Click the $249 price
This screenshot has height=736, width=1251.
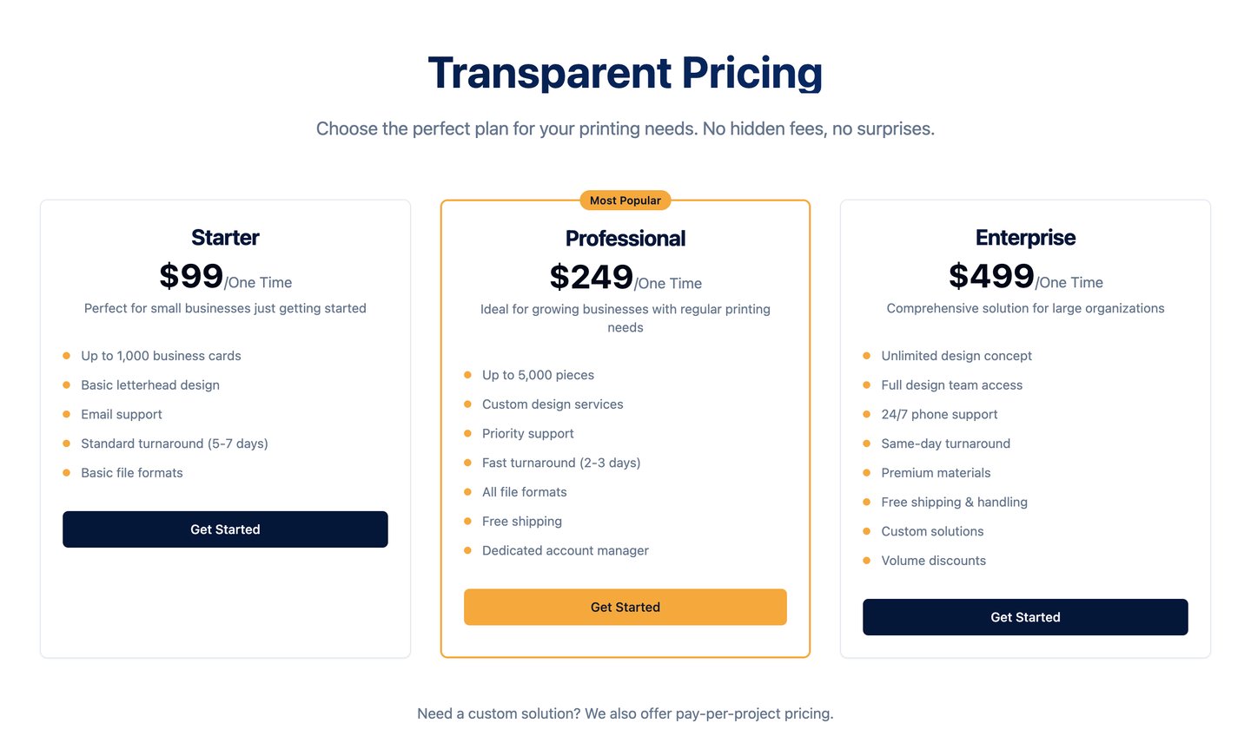click(591, 278)
